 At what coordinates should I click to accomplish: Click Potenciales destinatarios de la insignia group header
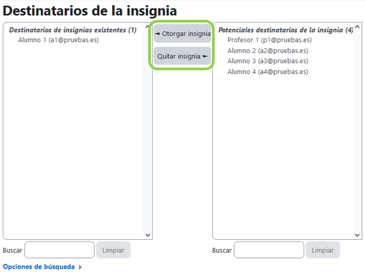click(x=285, y=30)
